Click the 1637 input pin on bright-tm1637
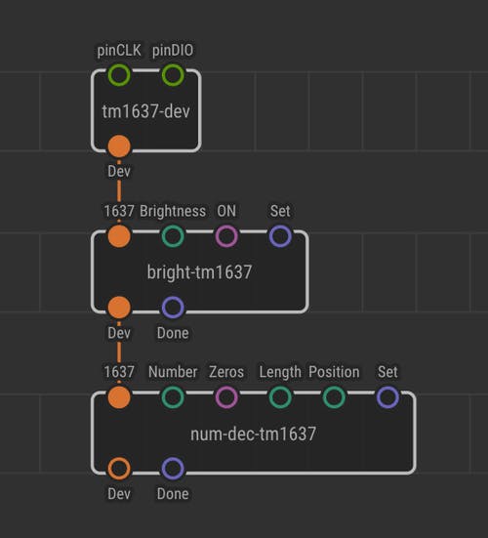 point(119,236)
